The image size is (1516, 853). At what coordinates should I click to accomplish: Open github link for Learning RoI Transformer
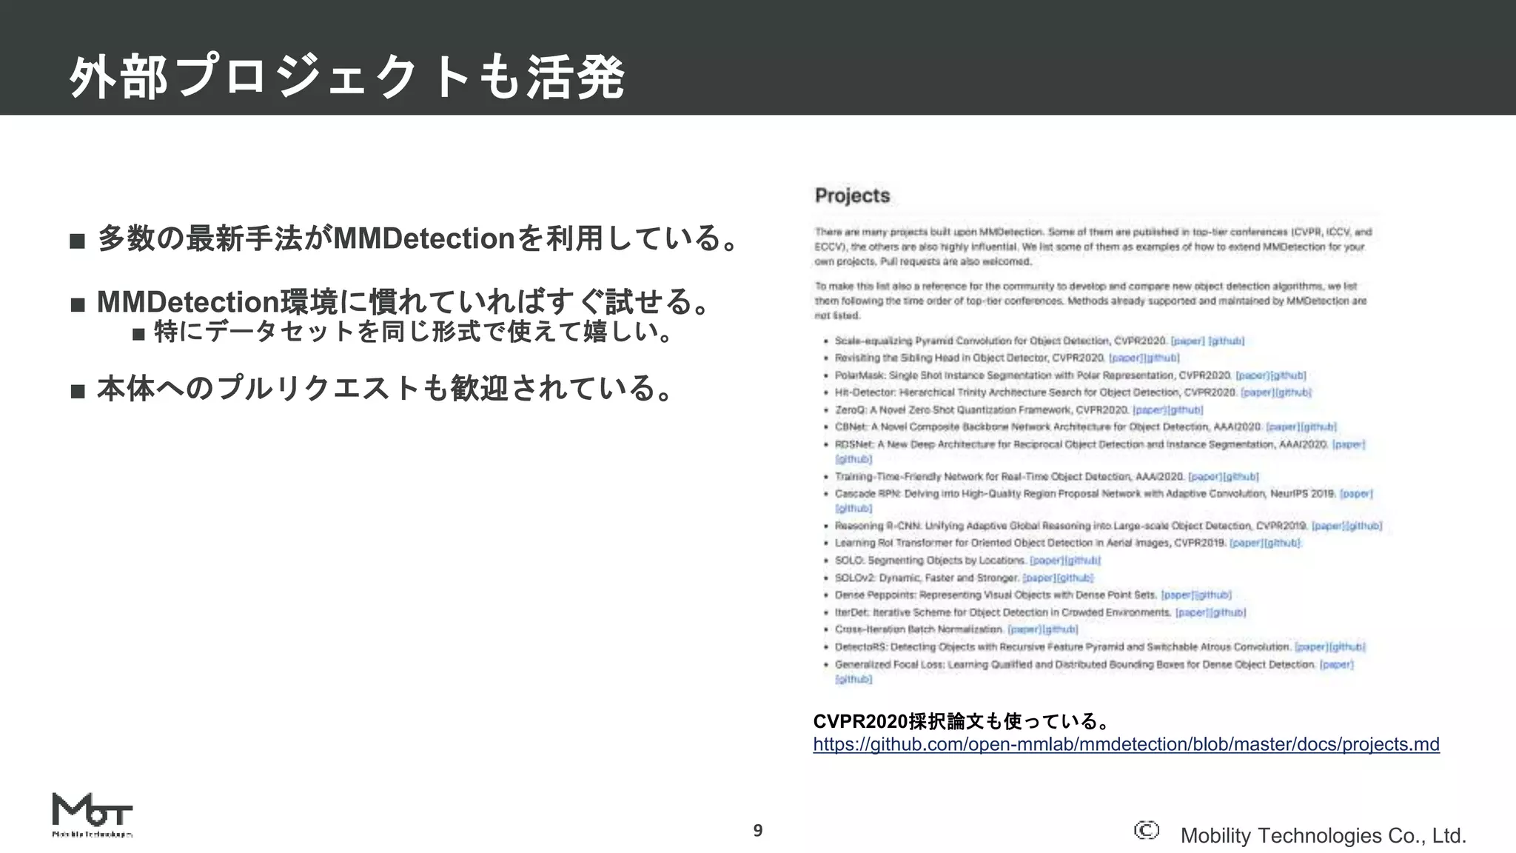tap(1282, 543)
